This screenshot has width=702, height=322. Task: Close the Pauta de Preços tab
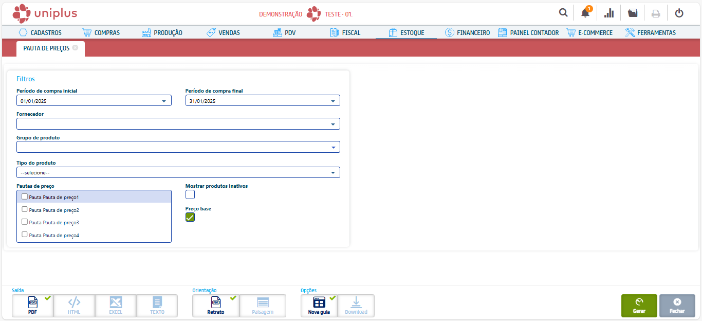click(76, 48)
